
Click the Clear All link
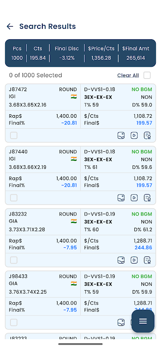point(128,75)
